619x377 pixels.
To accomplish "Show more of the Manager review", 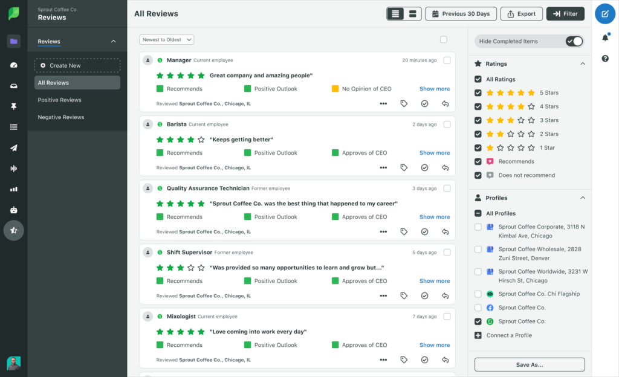I will click(435, 89).
